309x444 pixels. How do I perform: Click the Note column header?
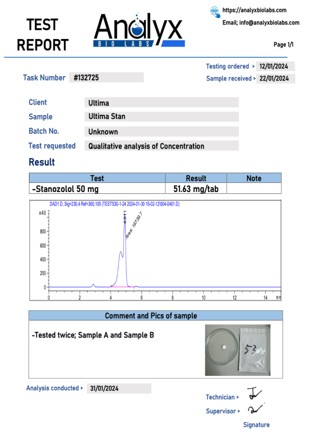tap(254, 178)
